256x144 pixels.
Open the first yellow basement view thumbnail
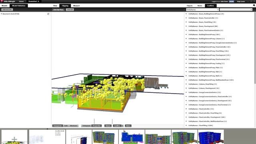coord(14,137)
